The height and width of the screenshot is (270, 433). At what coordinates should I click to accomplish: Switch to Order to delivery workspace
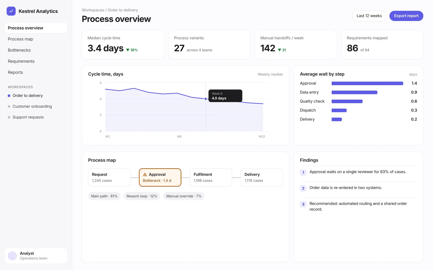click(36, 96)
